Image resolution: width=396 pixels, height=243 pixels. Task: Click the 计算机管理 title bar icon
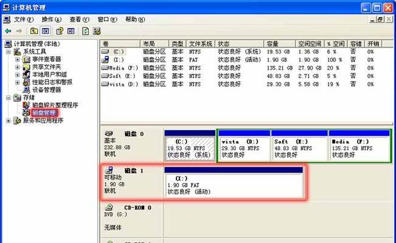[x=6, y=7]
